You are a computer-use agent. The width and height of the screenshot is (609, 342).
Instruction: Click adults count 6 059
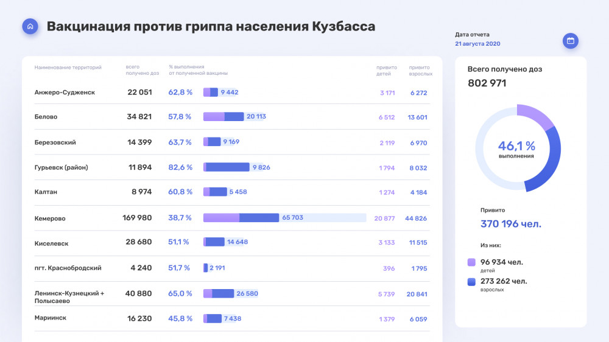coord(418,319)
